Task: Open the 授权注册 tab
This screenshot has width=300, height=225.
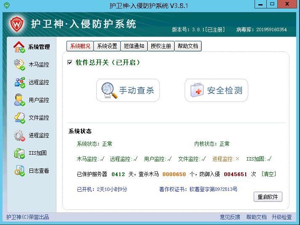Action: click(x=161, y=46)
